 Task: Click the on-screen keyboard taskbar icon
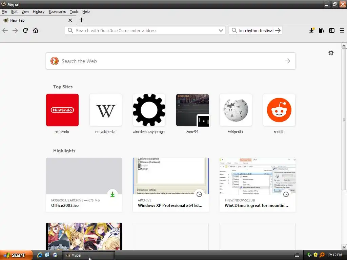[297, 255]
